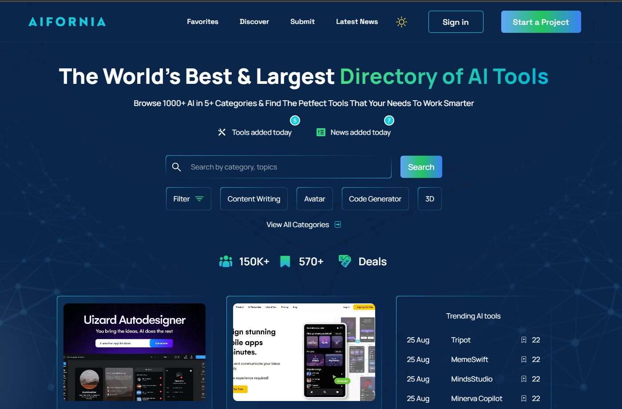622x409 pixels.
Task: Bookmark the MindsStudio tool
Action: pyautogui.click(x=524, y=379)
